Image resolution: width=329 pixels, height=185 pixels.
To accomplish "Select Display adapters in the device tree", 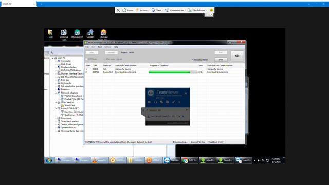I will 68,67.
